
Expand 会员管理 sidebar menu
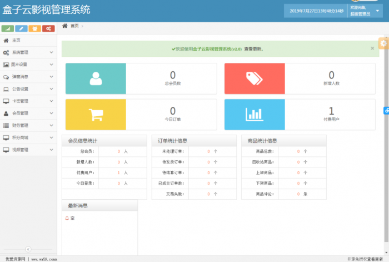pyautogui.click(x=28, y=113)
